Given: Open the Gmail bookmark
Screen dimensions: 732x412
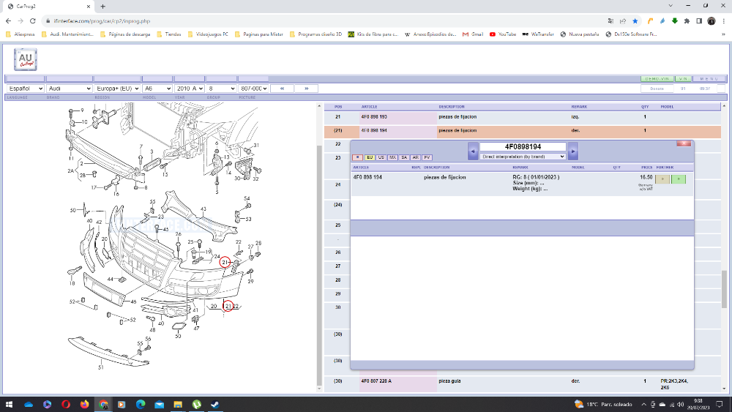Looking at the screenshot, I should 473,34.
